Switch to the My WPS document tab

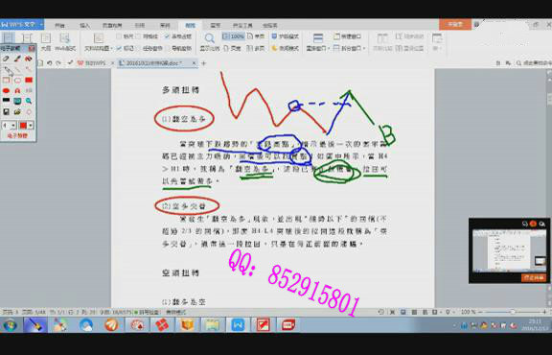coord(93,63)
